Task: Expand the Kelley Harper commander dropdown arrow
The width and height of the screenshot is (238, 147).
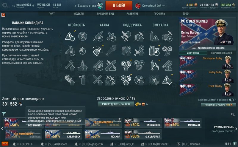Action: click(x=201, y=33)
